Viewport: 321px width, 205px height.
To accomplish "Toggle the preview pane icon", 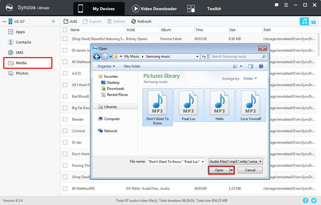I will pyautogui.click(x=250, y=66).
